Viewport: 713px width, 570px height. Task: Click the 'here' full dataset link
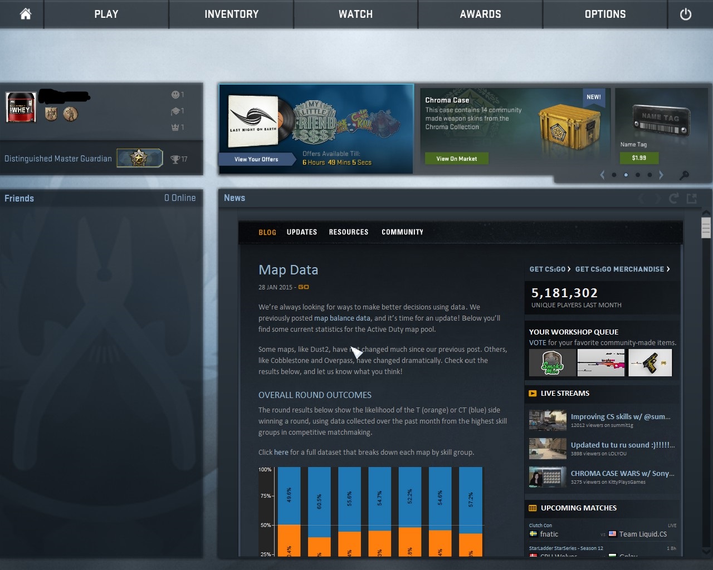pos(281,452)
